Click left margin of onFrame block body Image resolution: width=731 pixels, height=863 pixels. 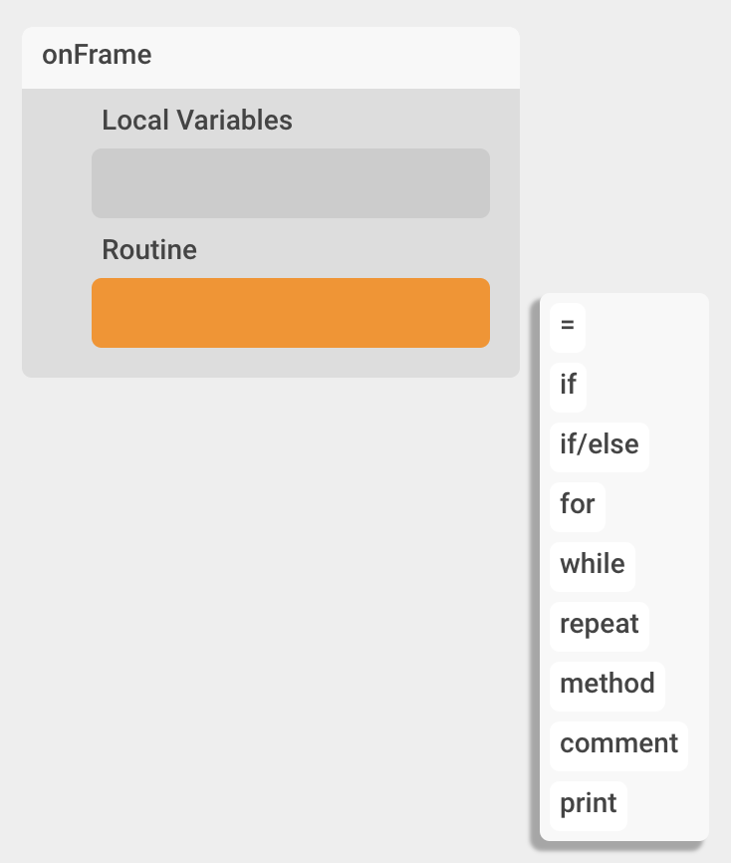pos(57,233)
